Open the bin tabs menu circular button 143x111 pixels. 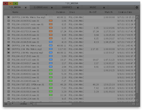[137, 7]
